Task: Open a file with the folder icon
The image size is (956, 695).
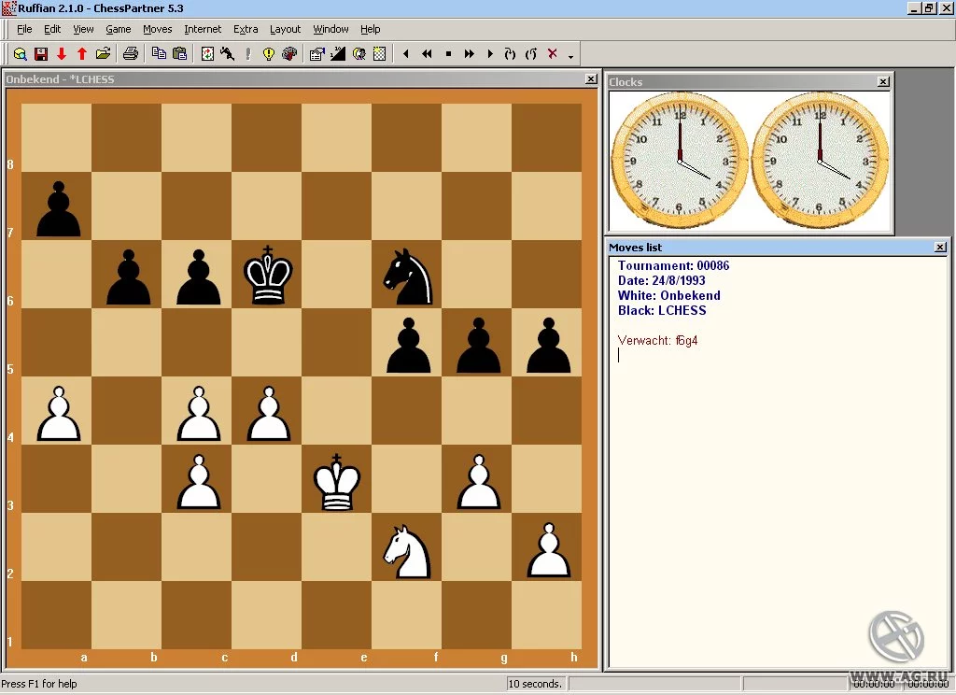Action: (x=103, y=53)
